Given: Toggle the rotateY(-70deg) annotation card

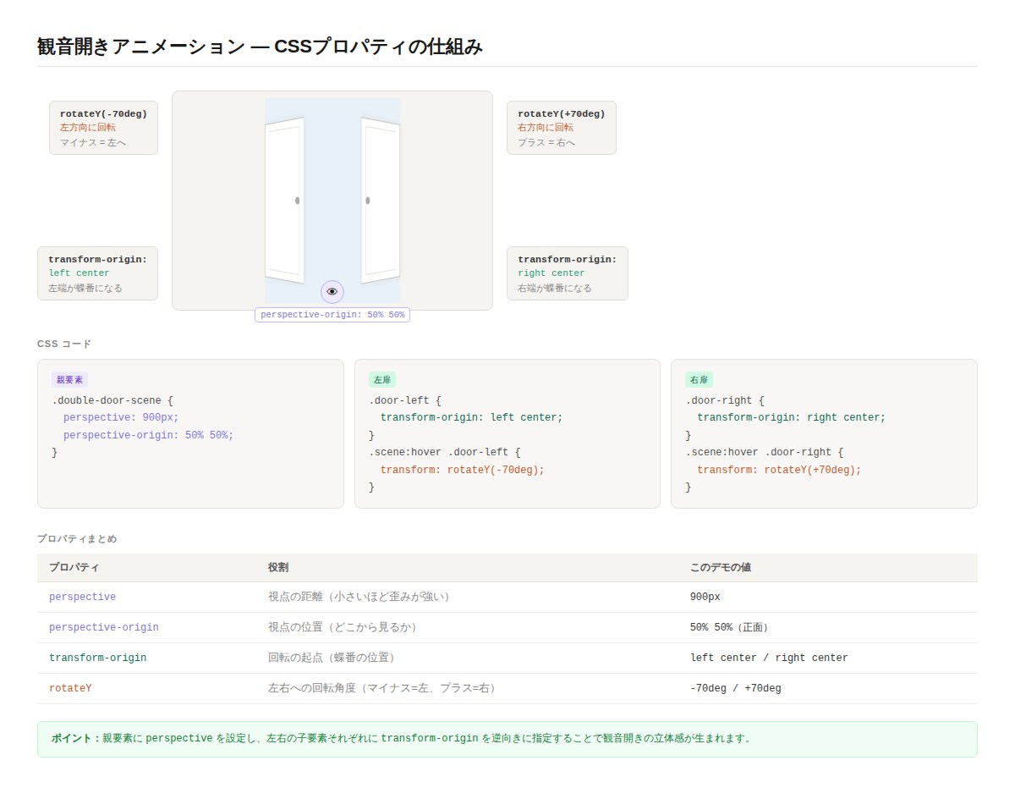Looking at the screenshot, I should pos(103,127).
